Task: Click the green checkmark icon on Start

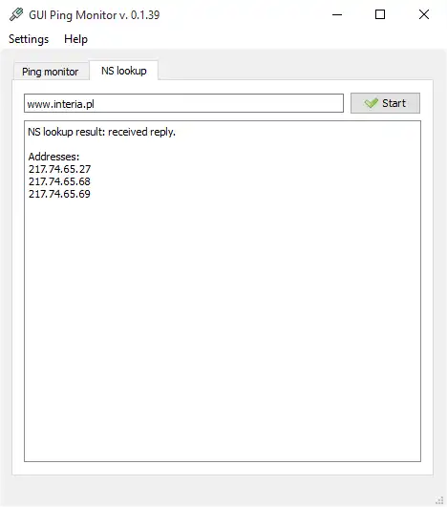Action: (x=371, y=103)
